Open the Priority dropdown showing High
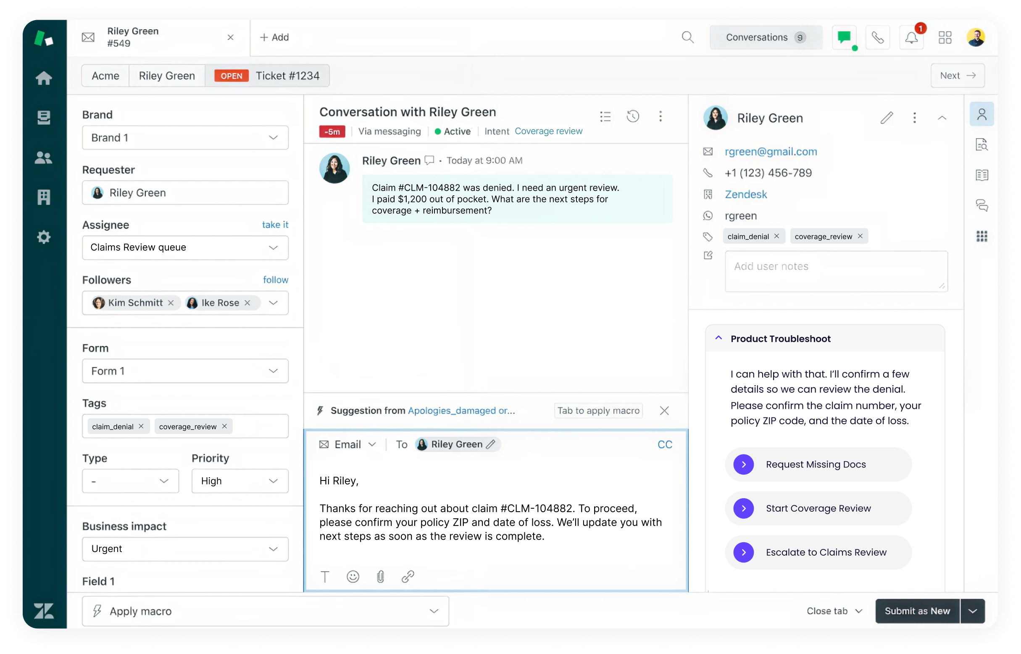 (239, 481)
